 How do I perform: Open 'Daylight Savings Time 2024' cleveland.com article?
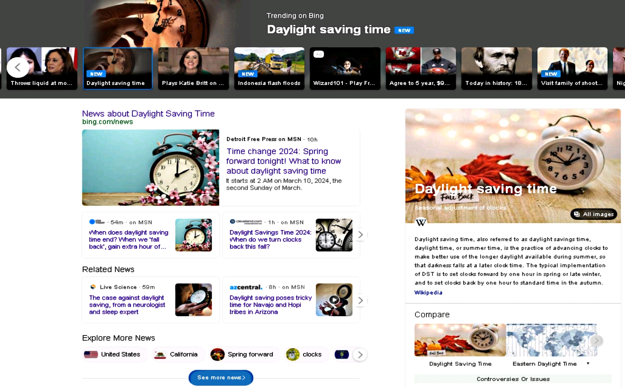270,240
